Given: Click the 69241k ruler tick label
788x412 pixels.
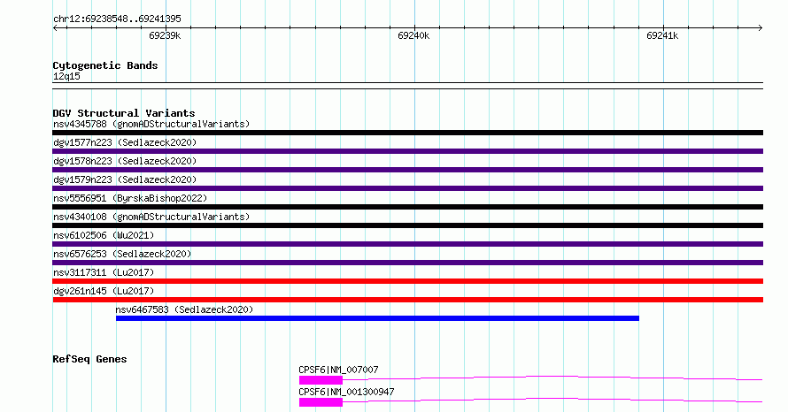Looking at the screenshot, I should tap(662, 35).
